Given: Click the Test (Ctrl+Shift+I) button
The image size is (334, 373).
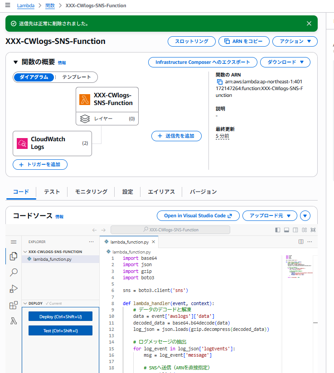Looking at the screenshot, I should [61, 330].
